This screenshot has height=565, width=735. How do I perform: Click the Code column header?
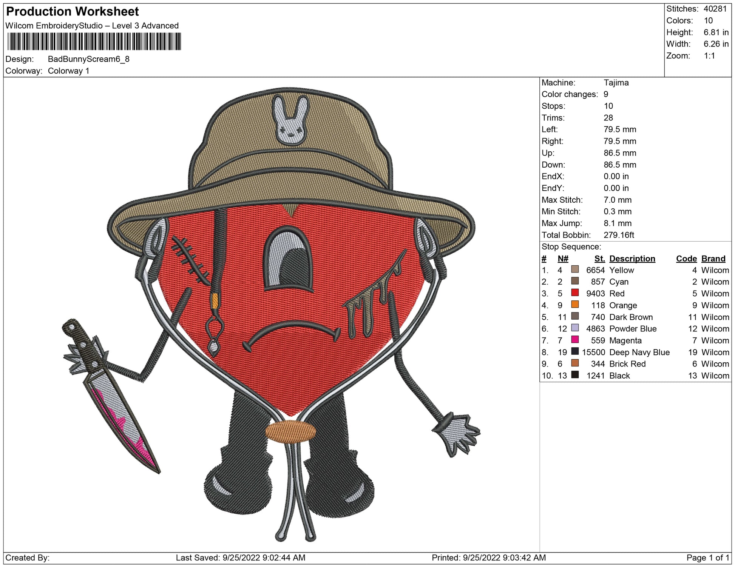(x=686, y=259)
